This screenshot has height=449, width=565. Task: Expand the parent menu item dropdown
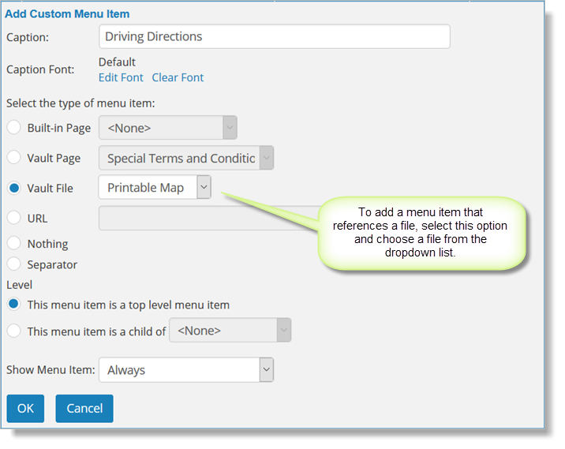click(x=230, y=330)
